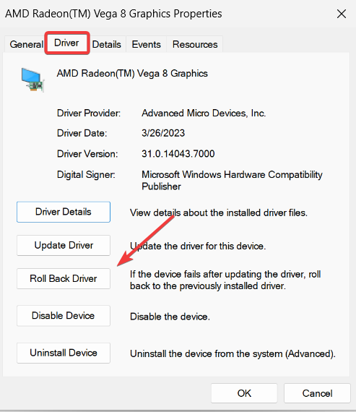Click Roll Back Driver

point(64,278)
